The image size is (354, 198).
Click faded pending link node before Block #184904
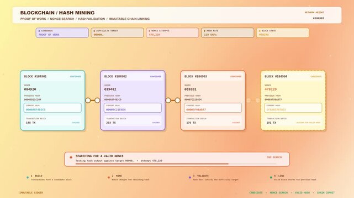coord(258,101)
